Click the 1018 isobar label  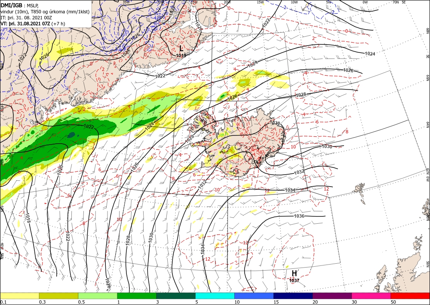coord(28,218)
